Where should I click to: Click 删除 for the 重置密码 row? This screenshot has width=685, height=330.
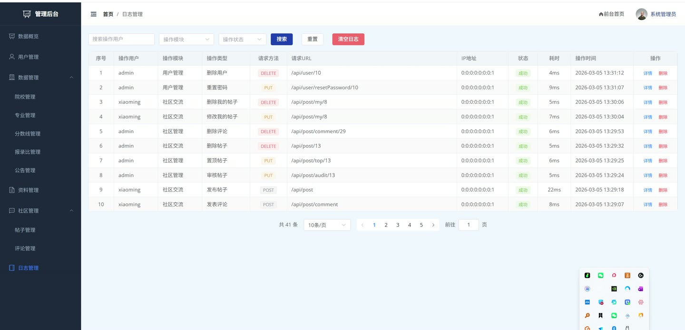pyautogui.click(x=663, y=88)
